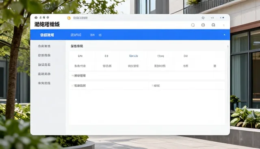Image resolution: width=260 pixels, height=149 pixels.
Task: Open the vertical dots menu in the header
Action: tap(224, 25)
